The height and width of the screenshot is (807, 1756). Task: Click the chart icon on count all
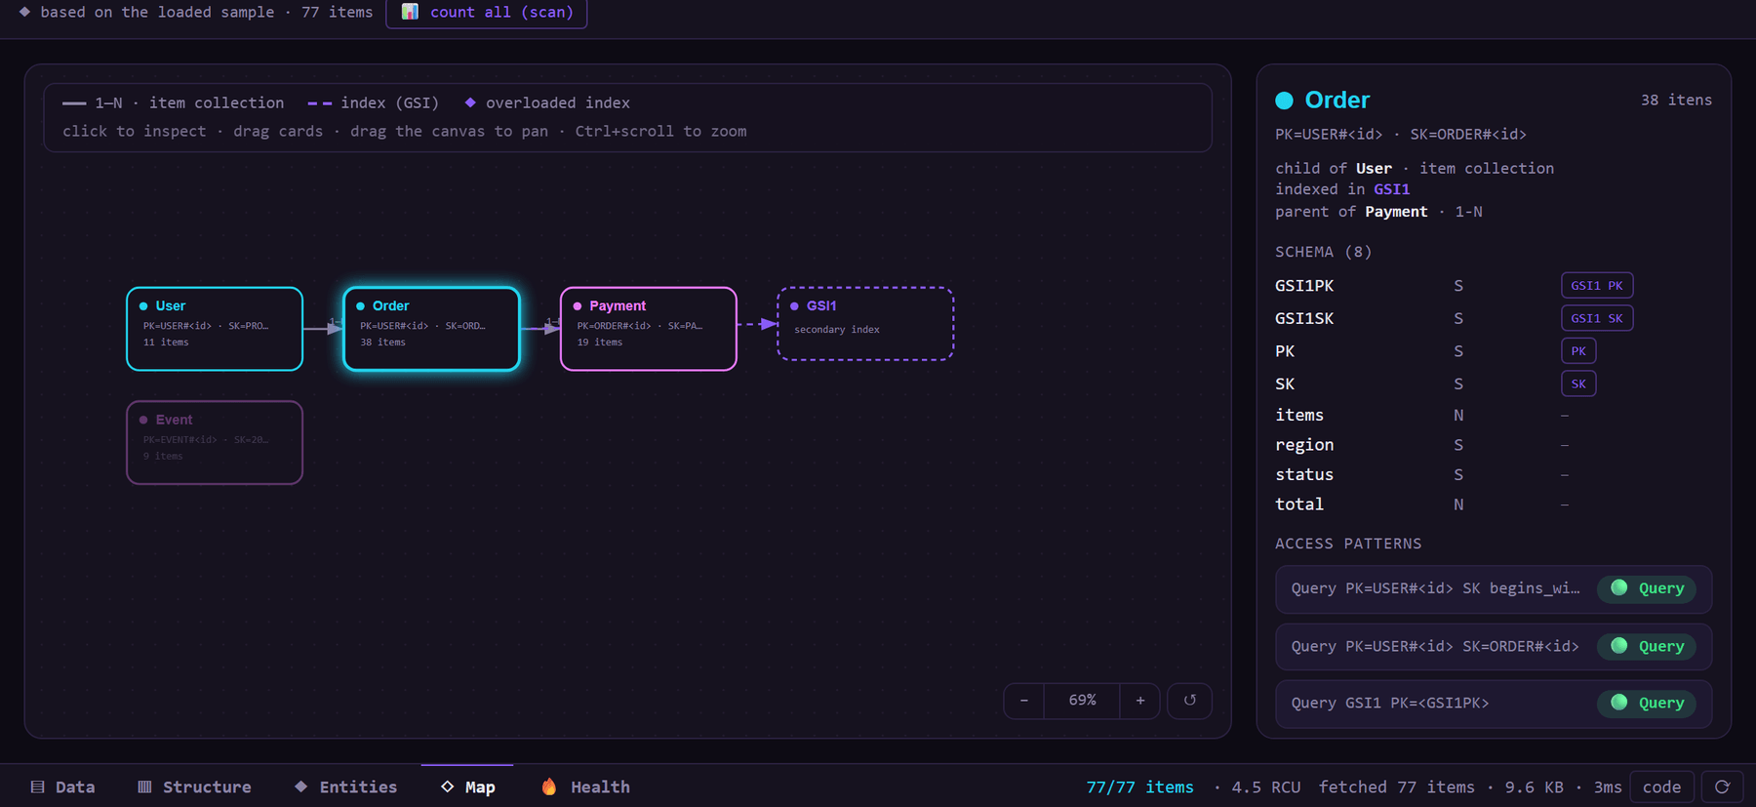coord(410,12)
